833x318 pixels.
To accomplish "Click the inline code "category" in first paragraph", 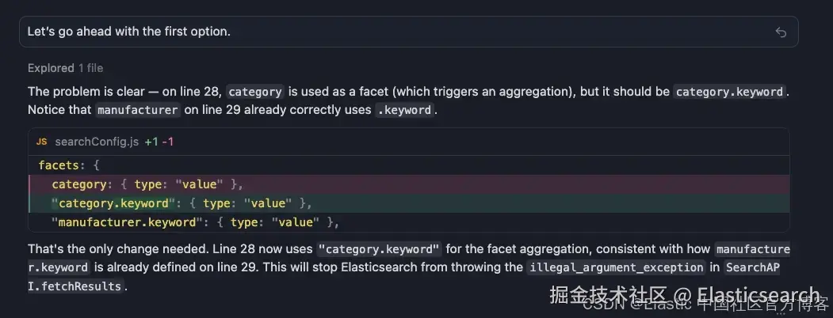I will [255, 92].
